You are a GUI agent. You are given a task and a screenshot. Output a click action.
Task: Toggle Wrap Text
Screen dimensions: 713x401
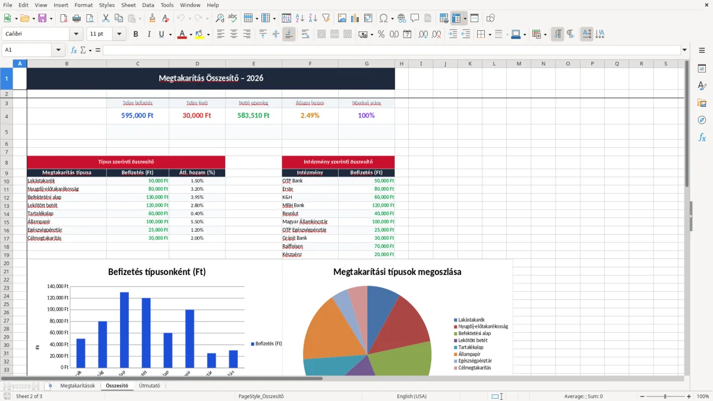tap(305, 34)
